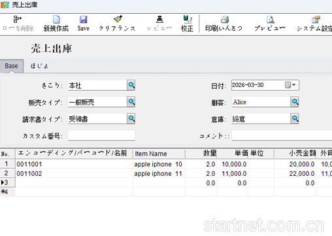The width and height of the screenshot is (332, 236).
Task: Click the クリアランス brush icon
Action: [x=118, y=19]
